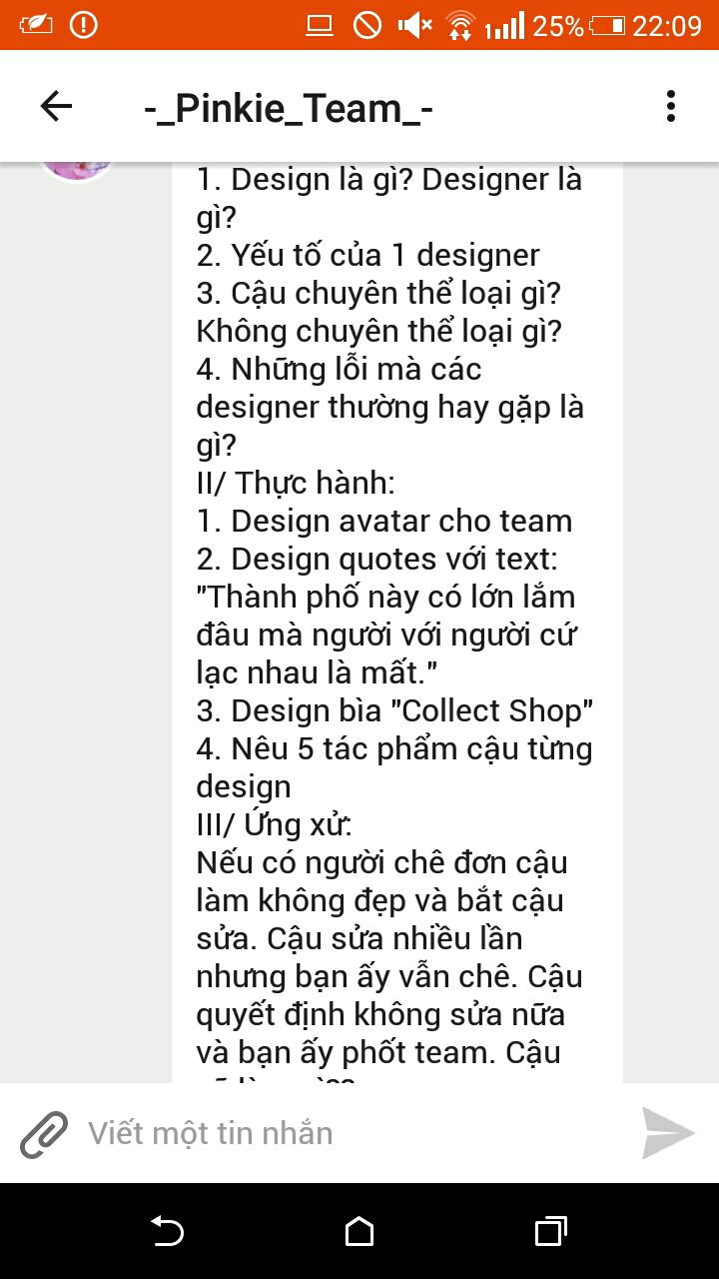This screenshot has width=719, height=1279.
Task: Tap the 'III/ Ứng xử:' message line
Action: click(x=274, y=824)
